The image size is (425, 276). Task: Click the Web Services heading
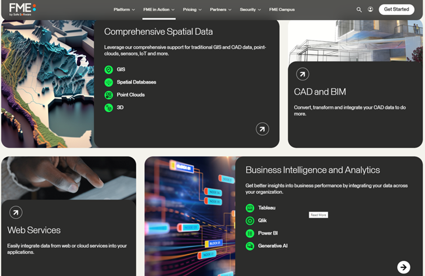point(34,230)
